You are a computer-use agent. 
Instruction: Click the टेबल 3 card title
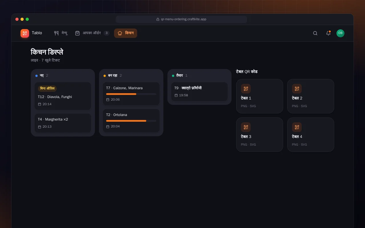pos(246,137)
